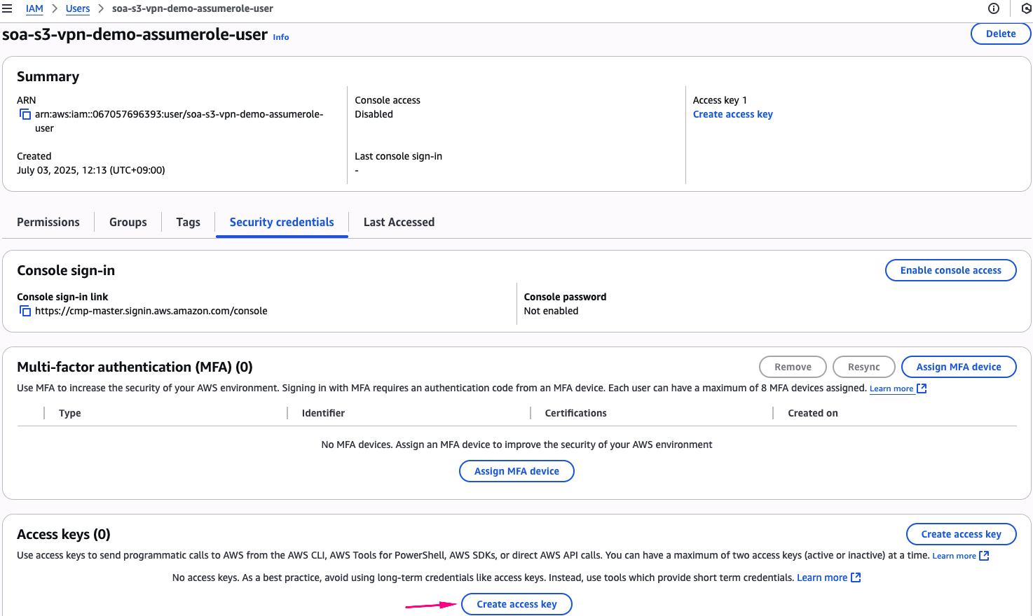Open MFA Learn more external link icon
The width and height of the screenshot is (1033, 616).
pos(922,388)
